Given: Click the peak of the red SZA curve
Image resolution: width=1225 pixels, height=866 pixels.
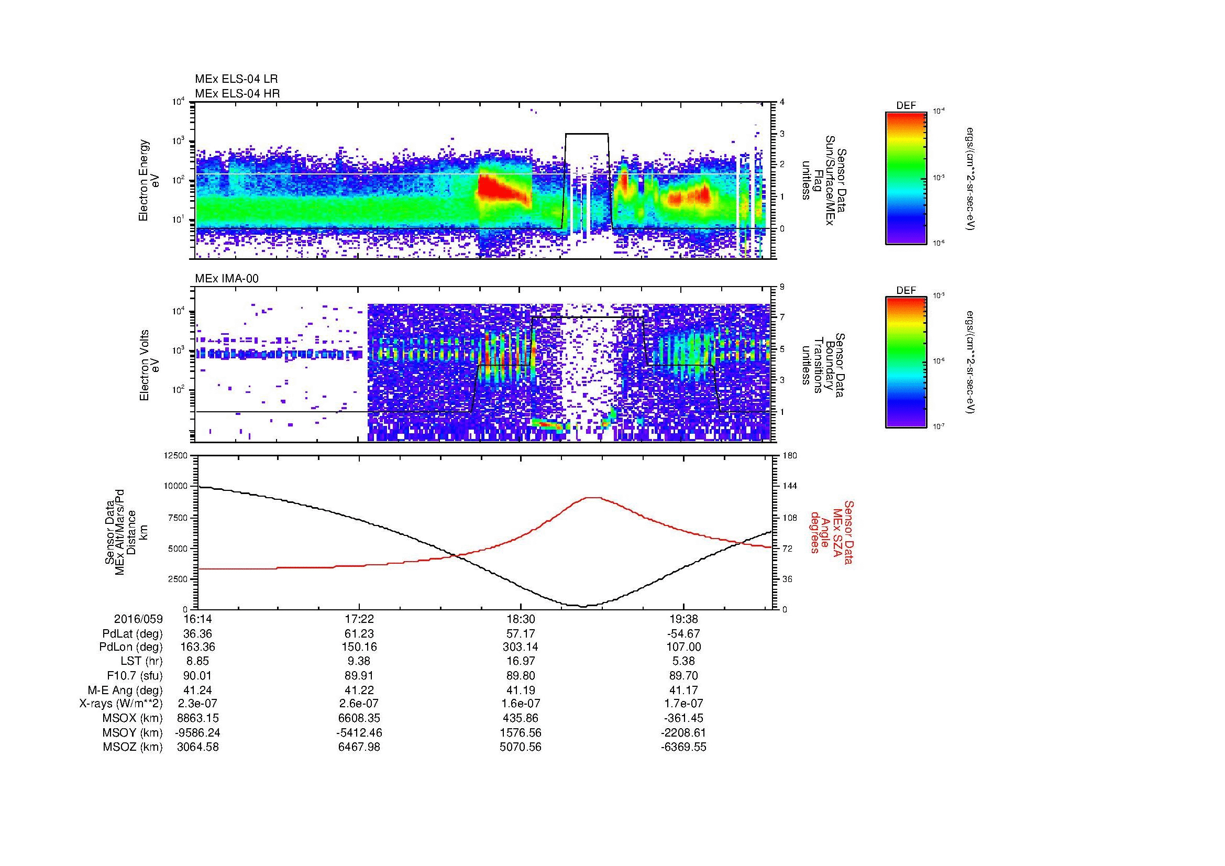Looking at the screenshot, I should pos(593,497).
